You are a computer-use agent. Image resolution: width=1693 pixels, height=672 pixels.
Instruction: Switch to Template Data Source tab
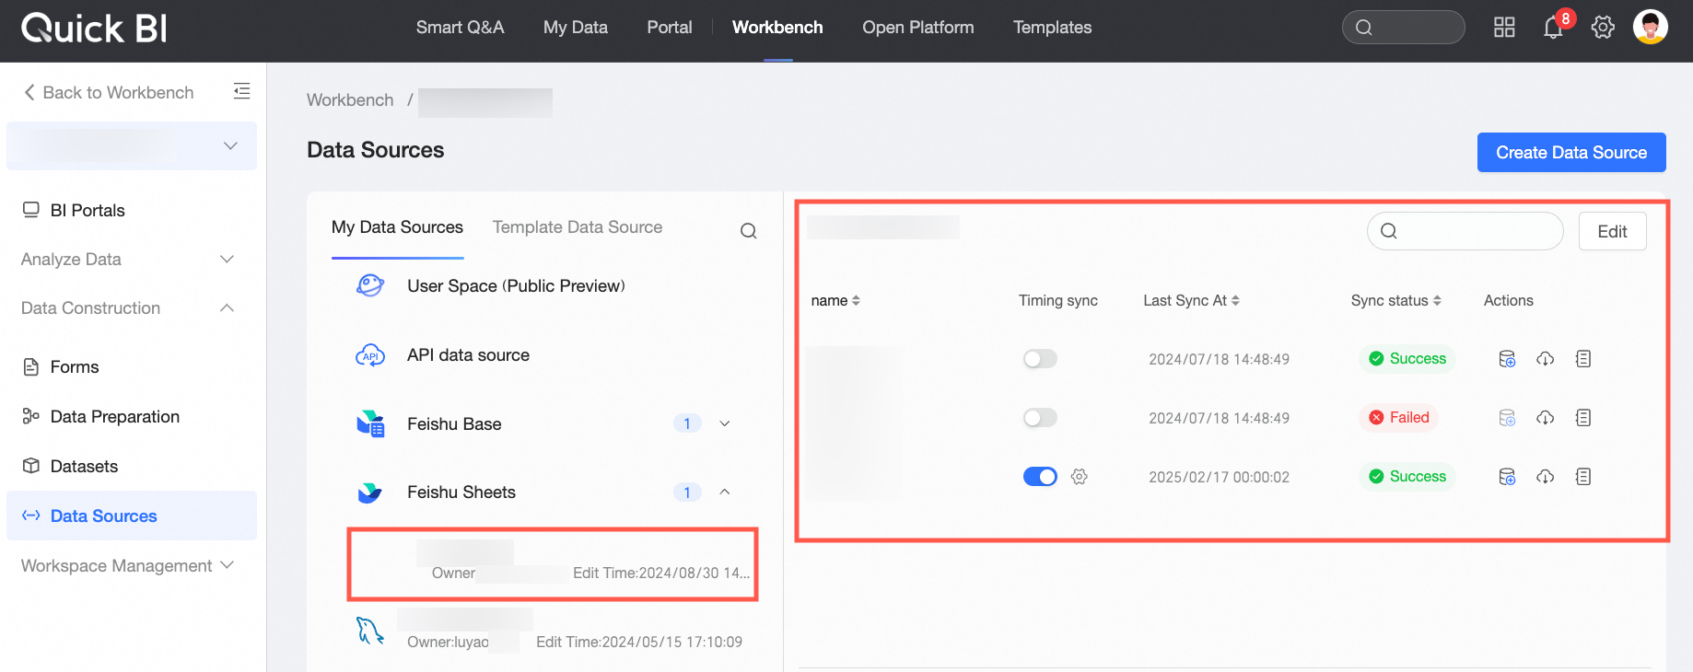tap(578, 227)
